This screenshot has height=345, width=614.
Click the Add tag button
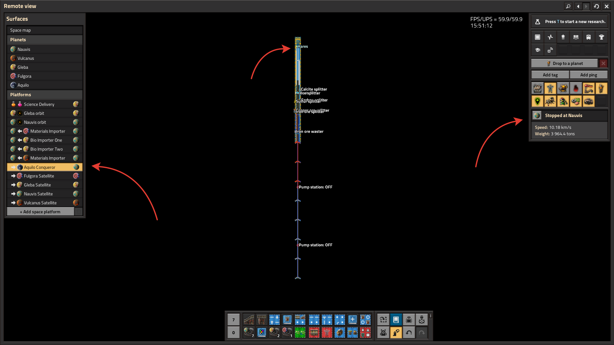pyautogui.click(x=550, y=75)
